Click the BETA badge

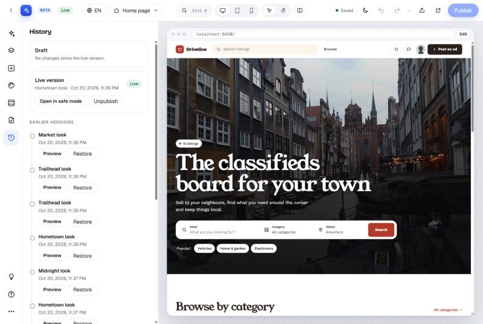click(x=45, y=10)
